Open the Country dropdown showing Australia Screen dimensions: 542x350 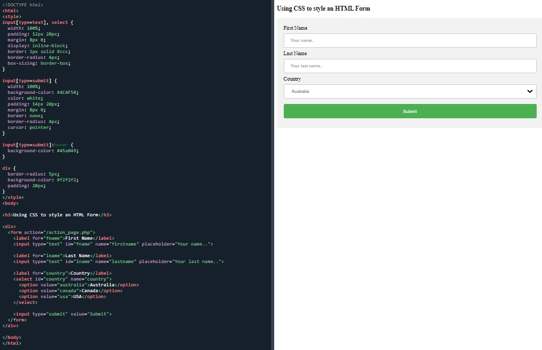click(409, 91)
